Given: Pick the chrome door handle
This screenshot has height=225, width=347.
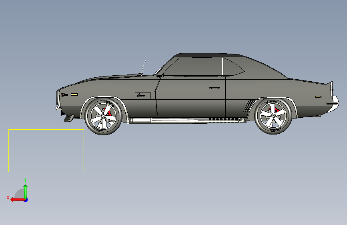Looking at the screenshot, I should (x=215, y=88).
